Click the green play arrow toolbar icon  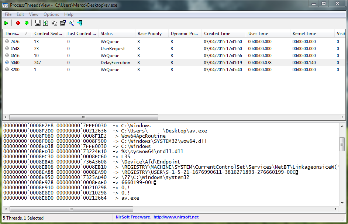pos(6,23)
